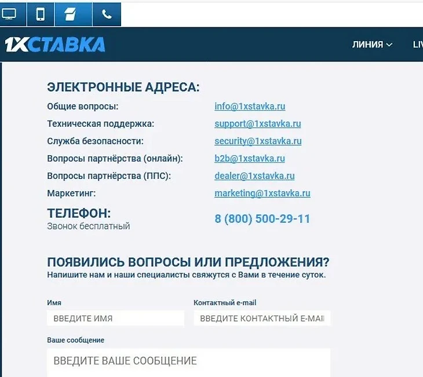423x377 pixels.
Task: Focus the contact e-mail input field
Action: coord(262,319)
